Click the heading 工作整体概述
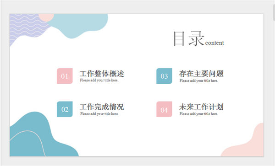 point(102,74)
